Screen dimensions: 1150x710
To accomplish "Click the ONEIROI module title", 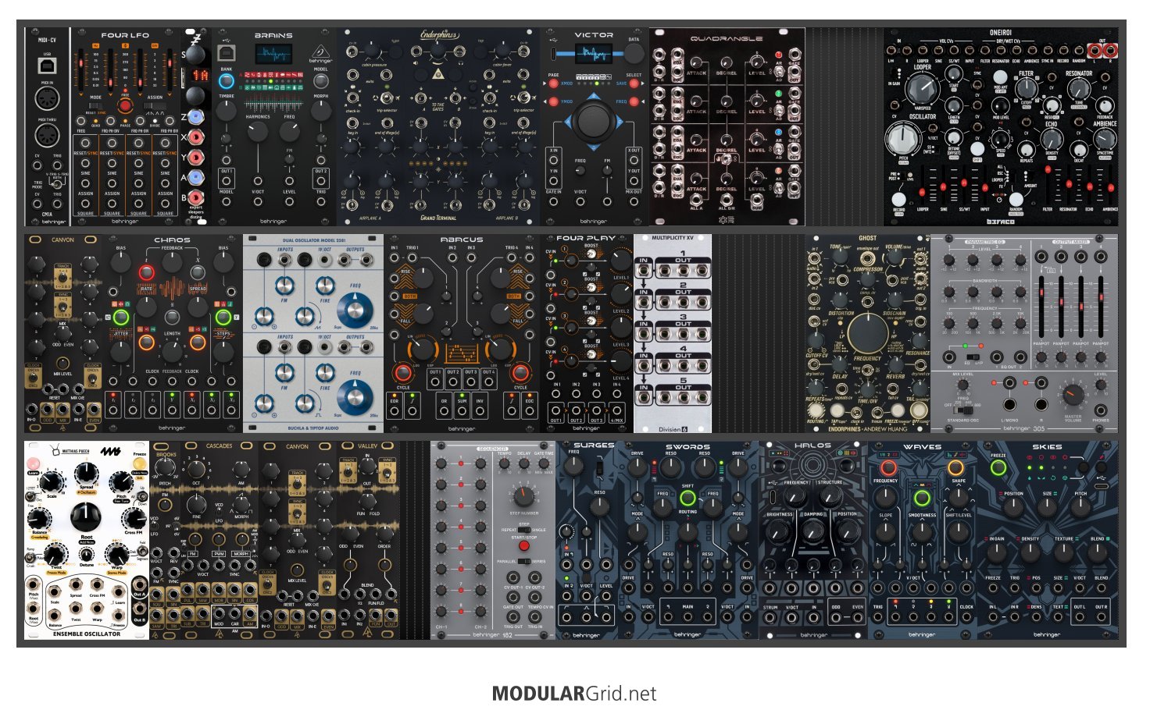I will click(x=1001, y=33).
